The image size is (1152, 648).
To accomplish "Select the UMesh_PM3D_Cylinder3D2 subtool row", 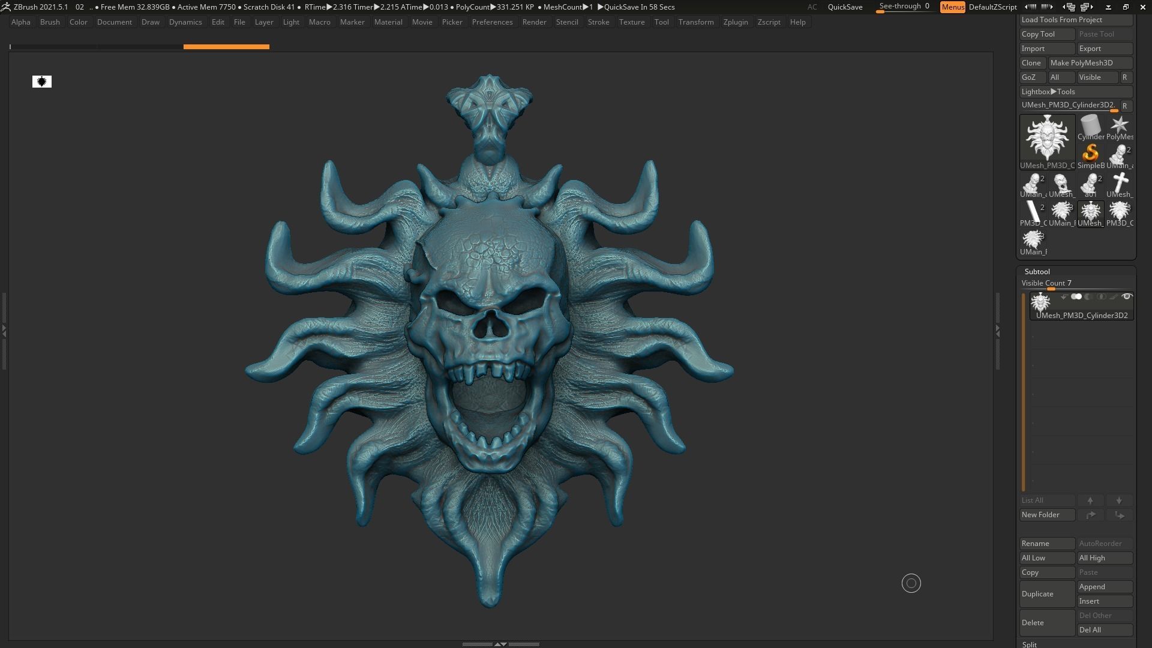I will [x=1081, y=306].
